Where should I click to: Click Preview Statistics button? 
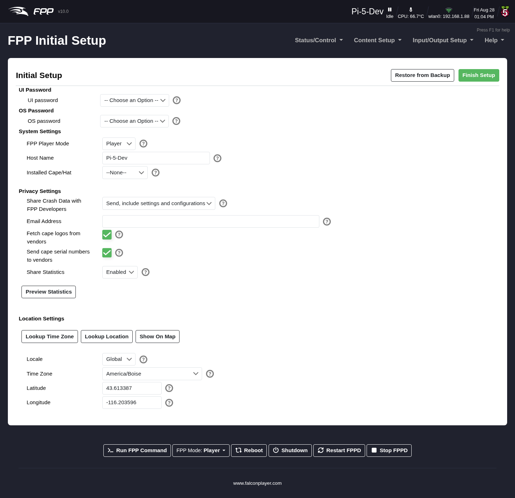[49, 292]
